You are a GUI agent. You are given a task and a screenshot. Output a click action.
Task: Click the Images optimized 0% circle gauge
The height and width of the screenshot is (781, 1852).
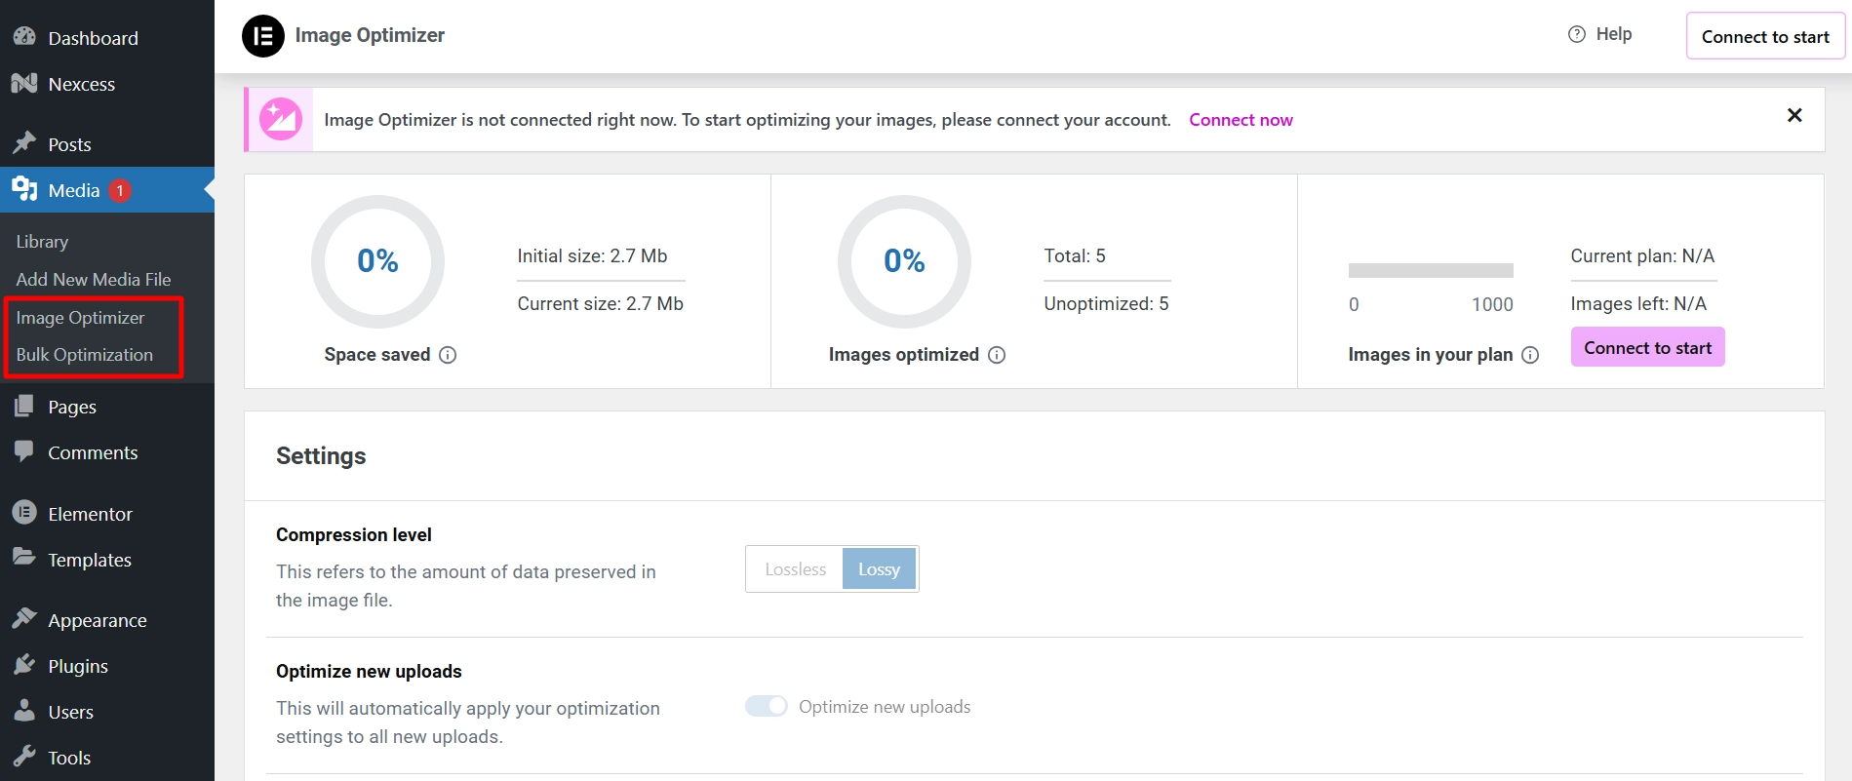tap(904, 261)
